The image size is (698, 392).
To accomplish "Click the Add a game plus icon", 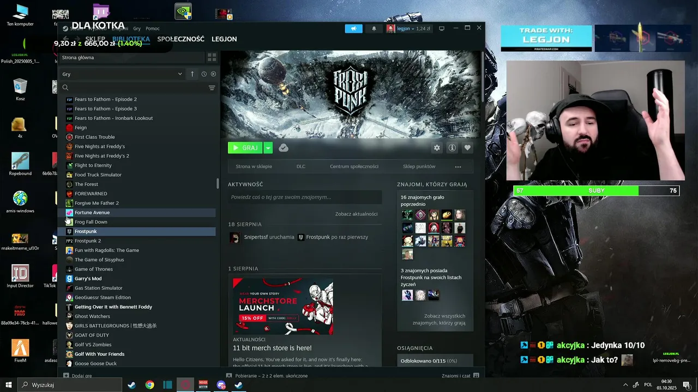I will (66, 376).
